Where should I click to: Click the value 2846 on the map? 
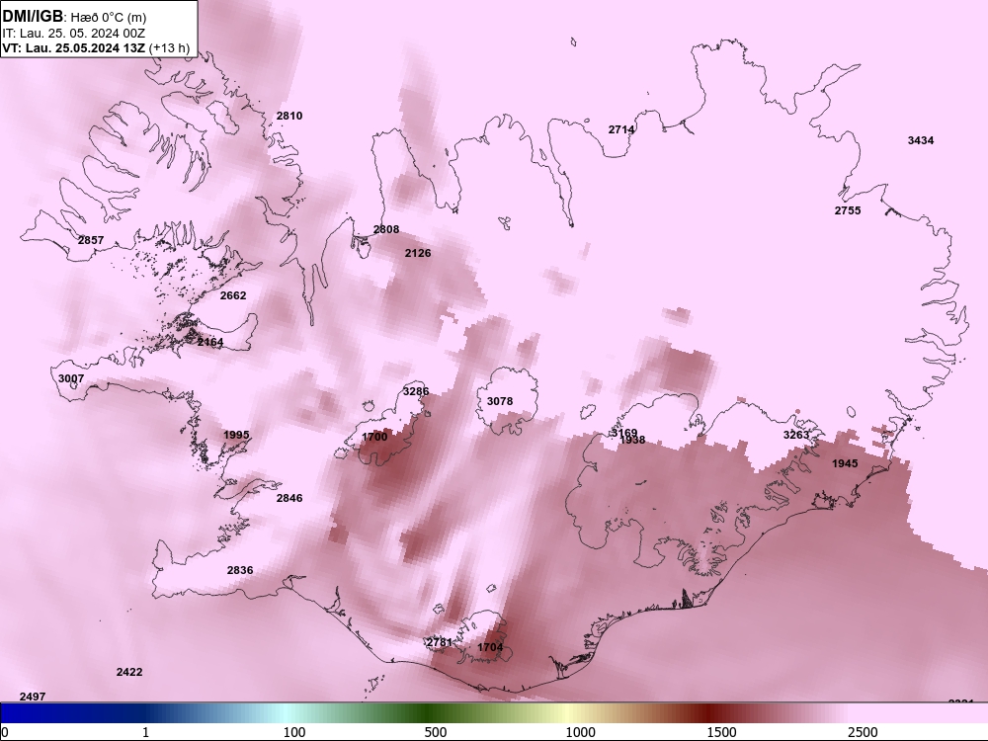click(289, 498)
